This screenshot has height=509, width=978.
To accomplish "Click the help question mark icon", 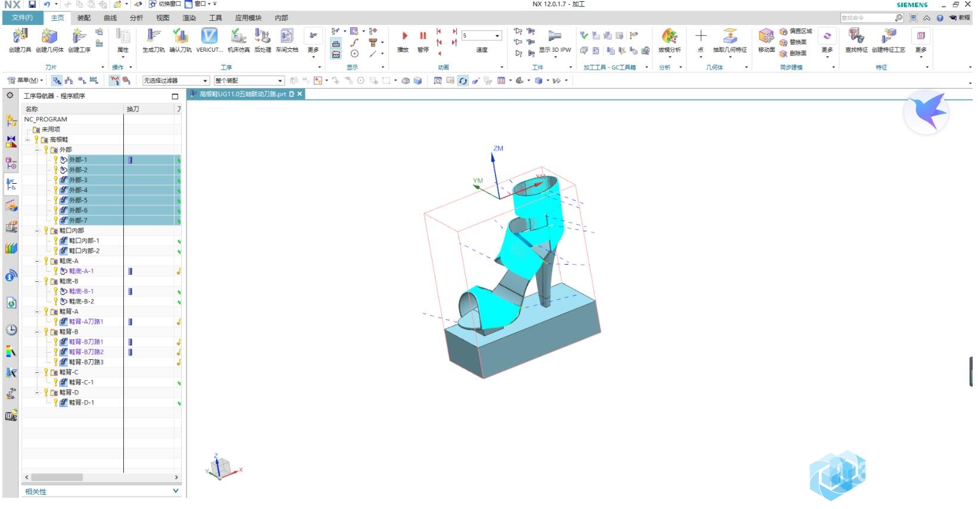I will click(940, 18).
